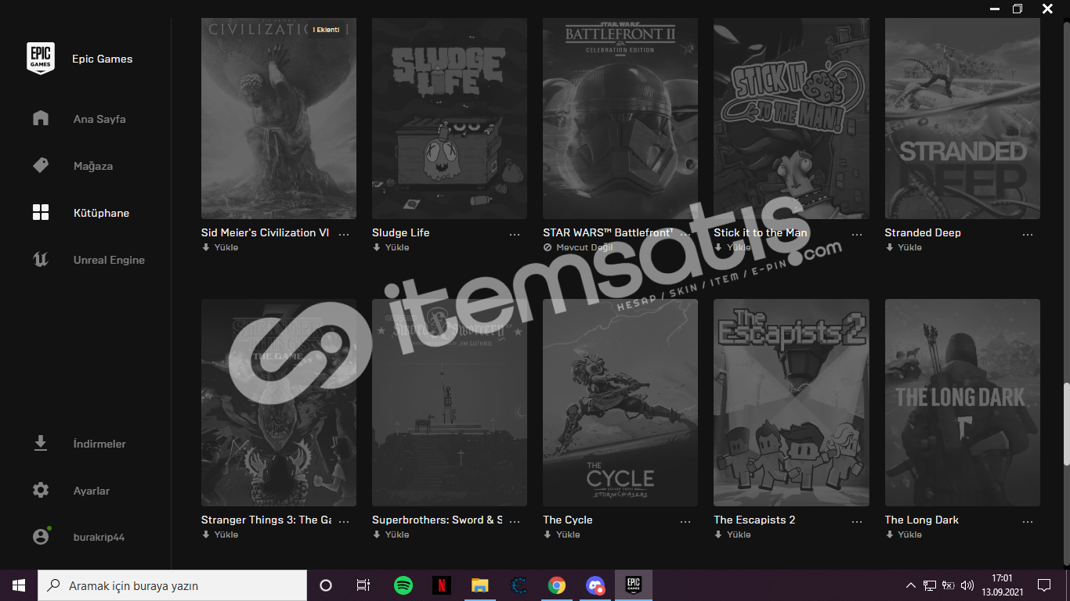Open Cortana circle icon on taskbar
This screenshot has width=1070, height=601.
coord(326,585)
